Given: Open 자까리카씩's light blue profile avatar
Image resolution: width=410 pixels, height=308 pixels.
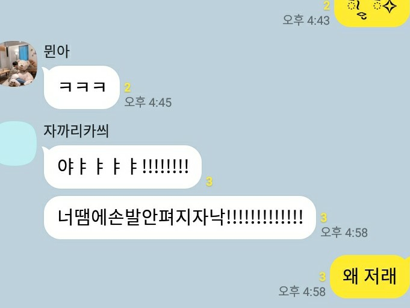Looking at the screenshot, I should [17, 143].
